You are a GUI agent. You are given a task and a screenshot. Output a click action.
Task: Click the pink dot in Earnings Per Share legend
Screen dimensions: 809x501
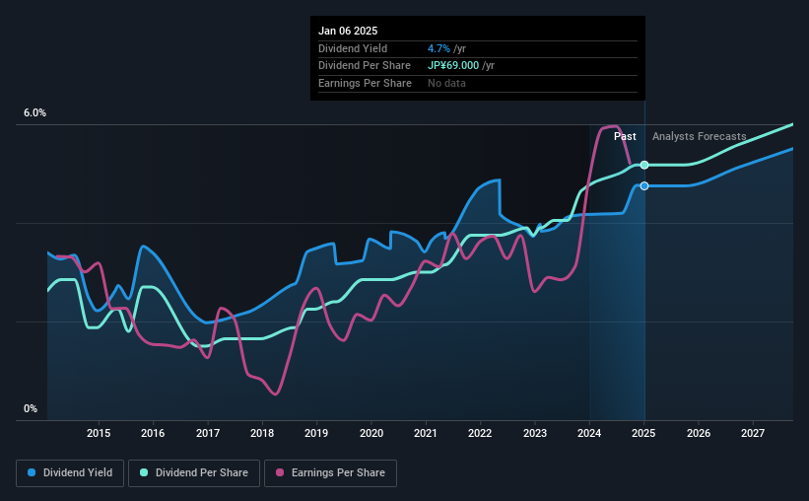click(280, 472)
